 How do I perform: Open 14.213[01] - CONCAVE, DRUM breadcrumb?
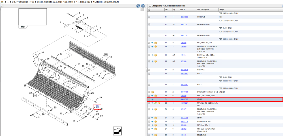pos(106,2)
